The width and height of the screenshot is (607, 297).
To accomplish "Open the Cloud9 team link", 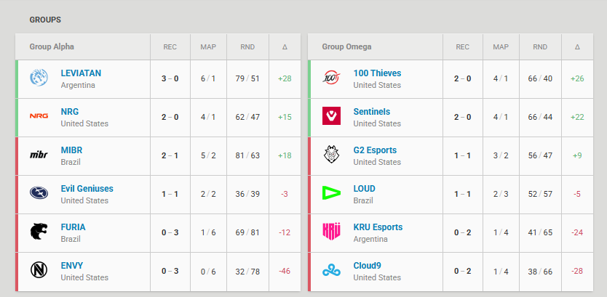I will pos(367,265).
